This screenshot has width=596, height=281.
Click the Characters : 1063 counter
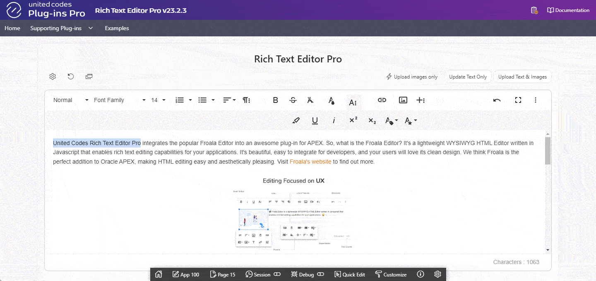tap(516, 262)
